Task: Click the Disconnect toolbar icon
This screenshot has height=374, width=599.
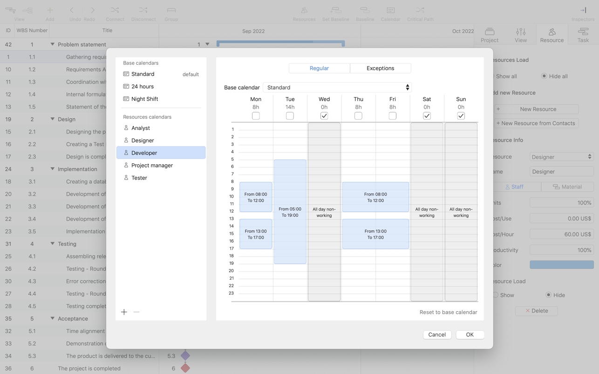Action: pos(143,10)
